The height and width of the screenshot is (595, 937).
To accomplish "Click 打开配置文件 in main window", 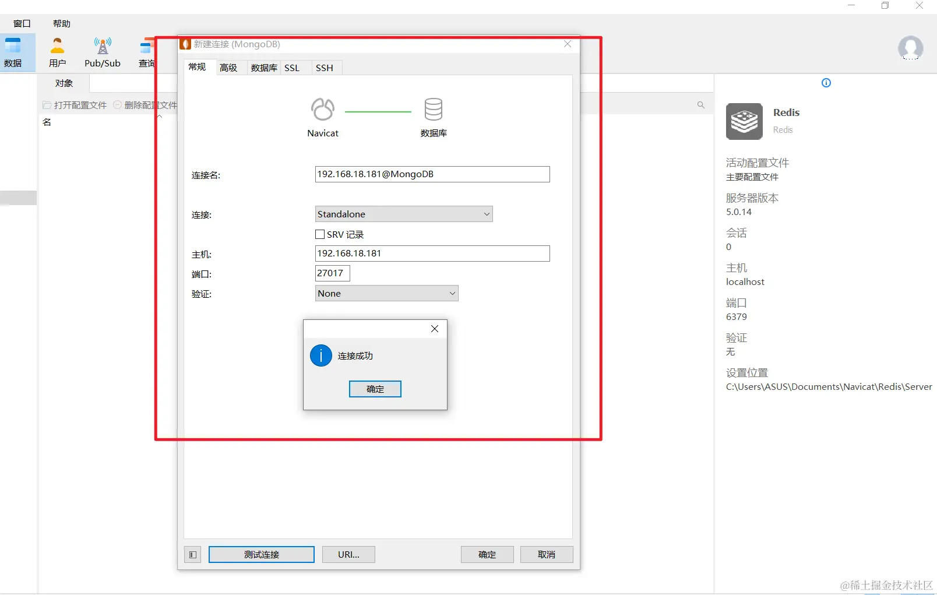I will (75, 105).
